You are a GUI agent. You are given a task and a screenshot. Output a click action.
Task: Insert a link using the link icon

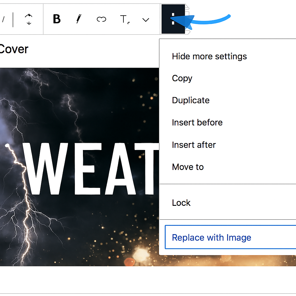101,19
